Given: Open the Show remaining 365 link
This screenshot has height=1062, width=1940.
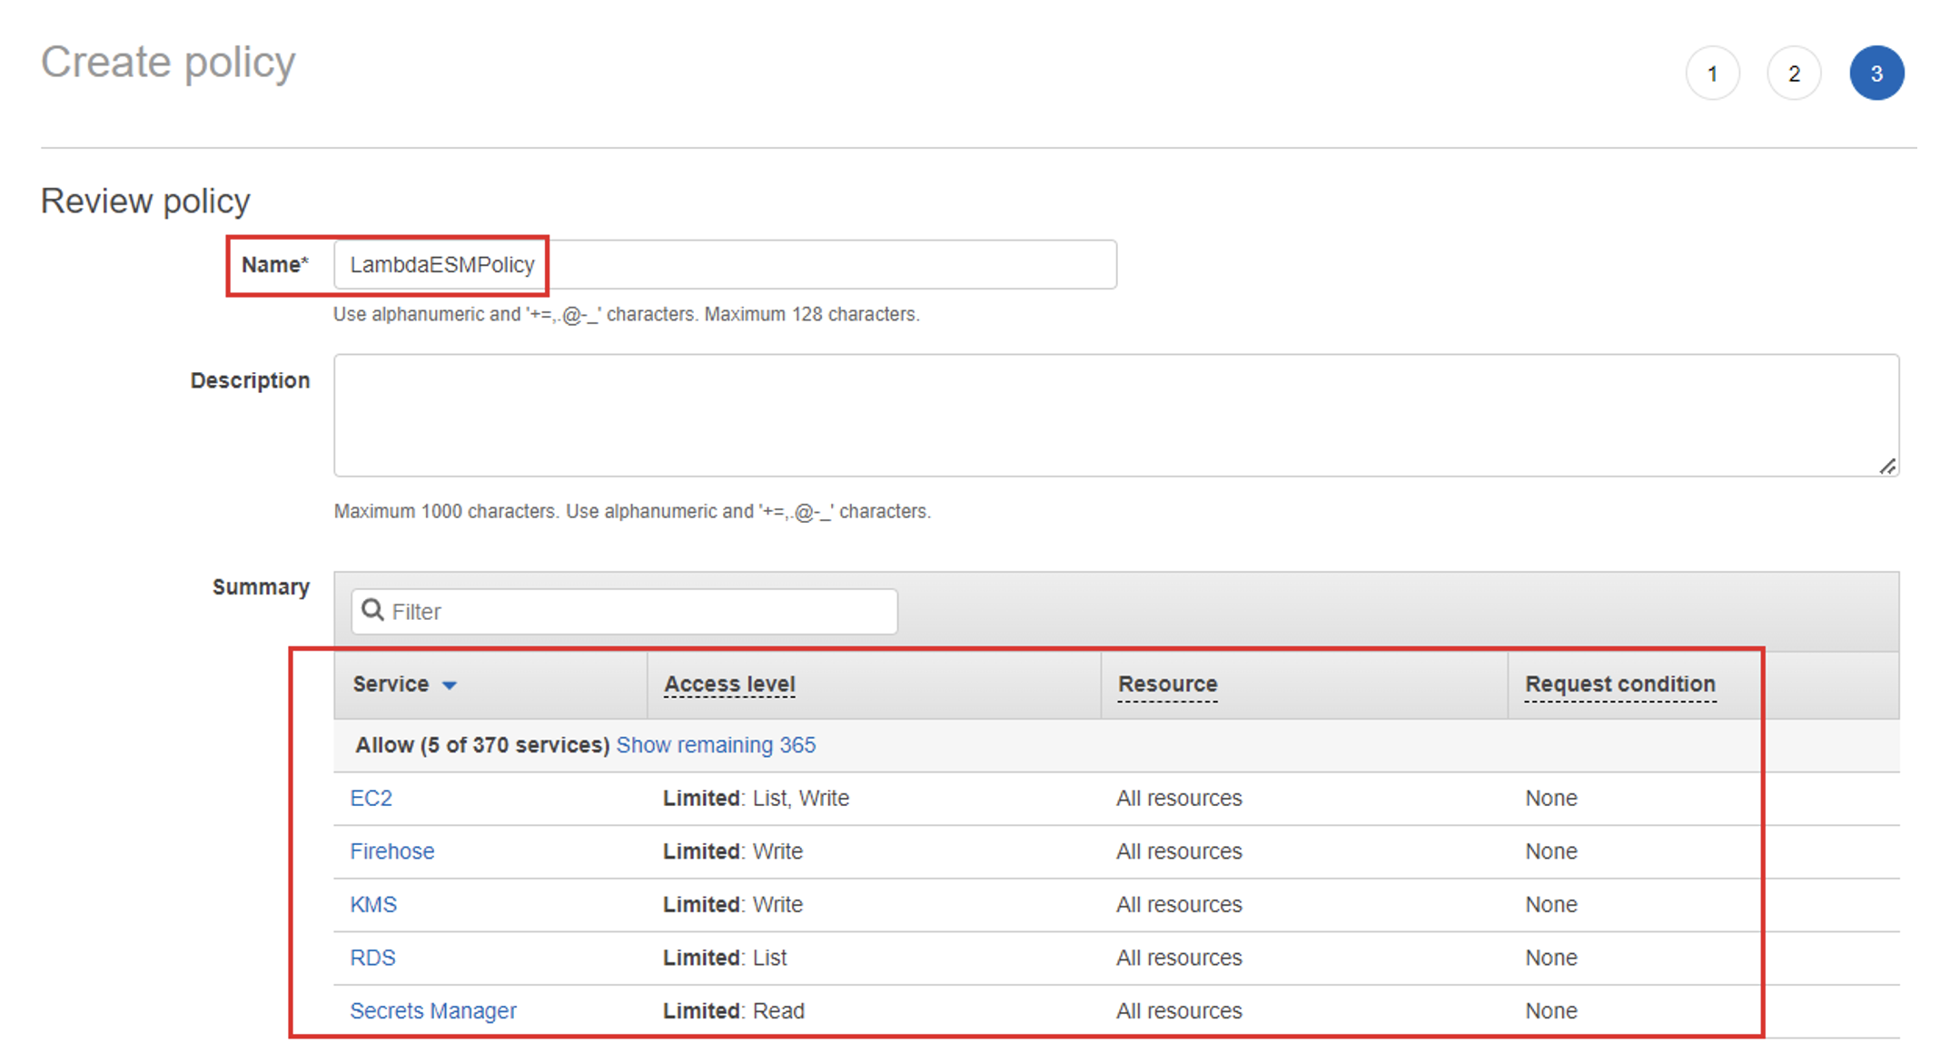Looking at the screenshot, I should click(716, 745).
